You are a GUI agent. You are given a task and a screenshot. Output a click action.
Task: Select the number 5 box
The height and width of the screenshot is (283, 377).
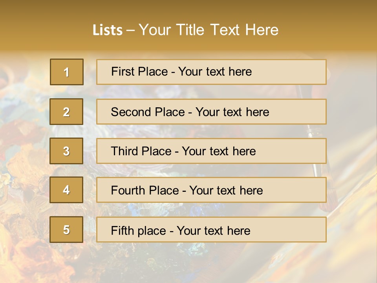[66, 230]
